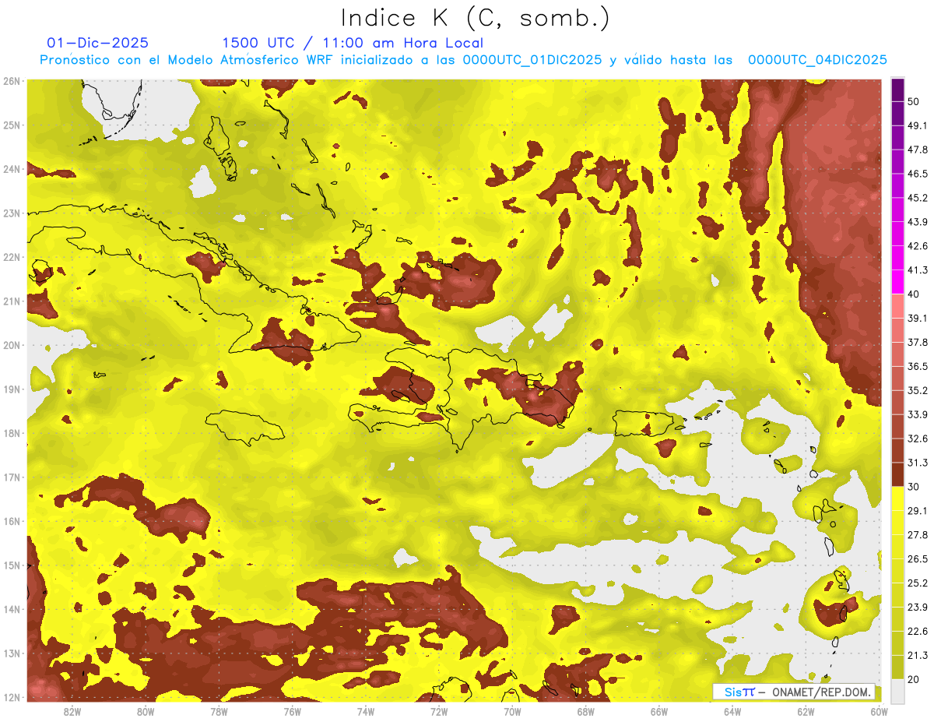Click the colorbar label "31.3"

coord(918,463)
